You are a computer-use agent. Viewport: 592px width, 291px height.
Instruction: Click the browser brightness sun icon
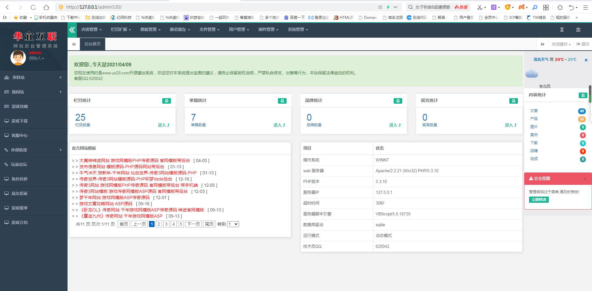coord(560,7)
